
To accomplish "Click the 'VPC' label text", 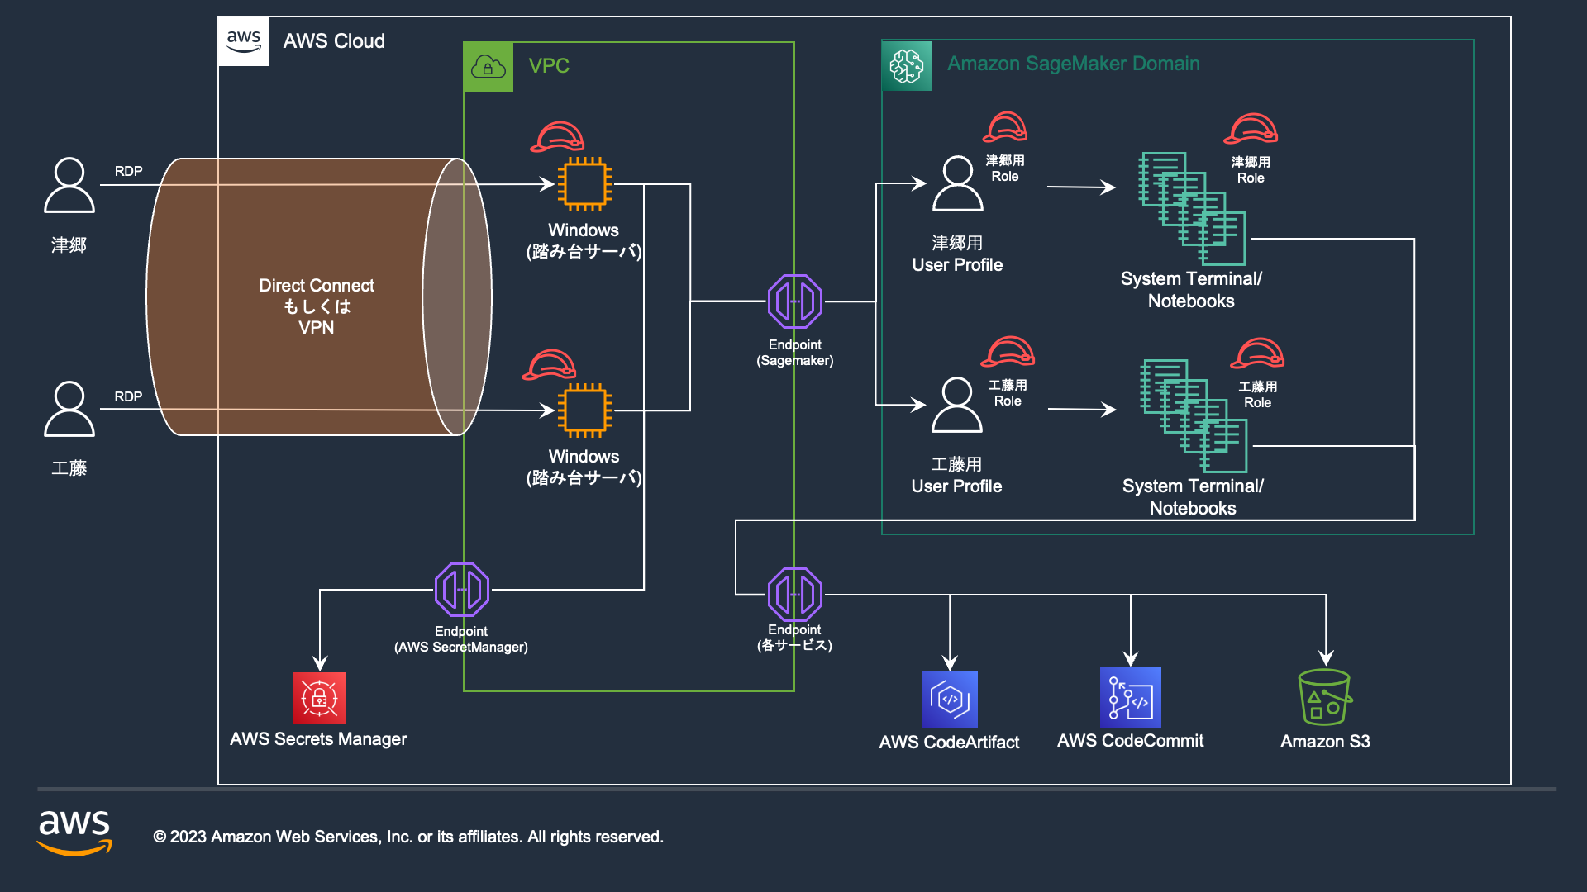I will [549, 66].
